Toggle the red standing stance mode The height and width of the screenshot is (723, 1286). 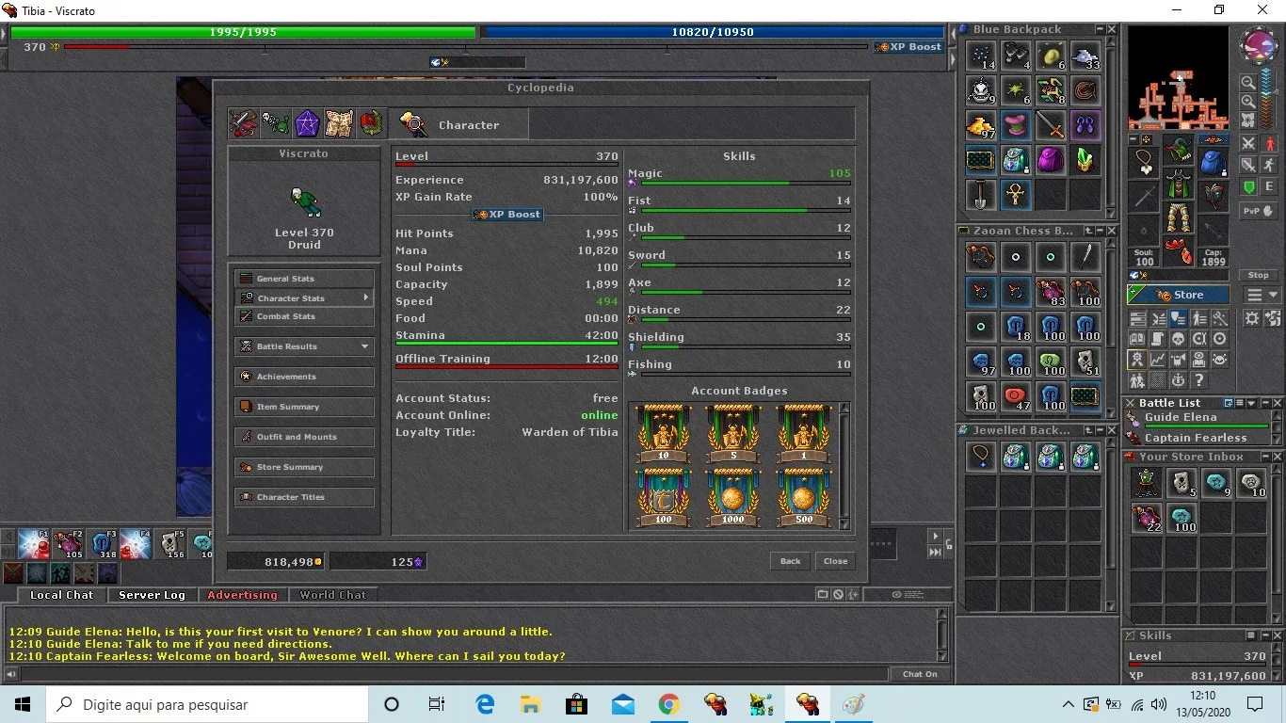point(1271,144)
